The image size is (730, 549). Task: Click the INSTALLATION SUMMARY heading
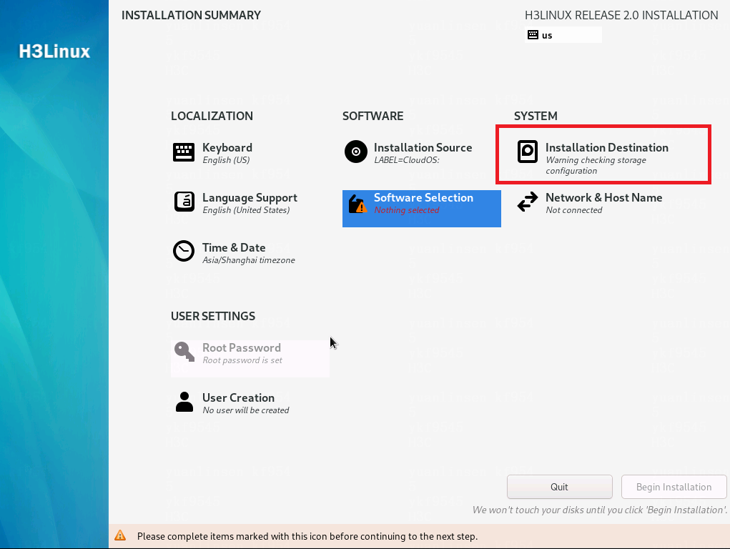(191, 15)
